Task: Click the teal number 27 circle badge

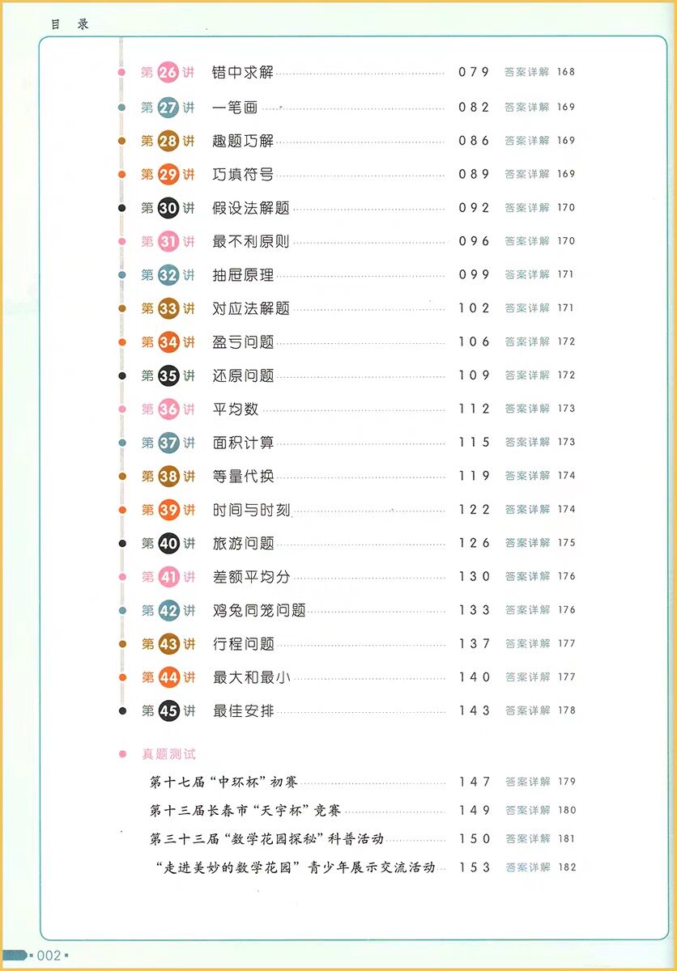Action: point(168,107)
